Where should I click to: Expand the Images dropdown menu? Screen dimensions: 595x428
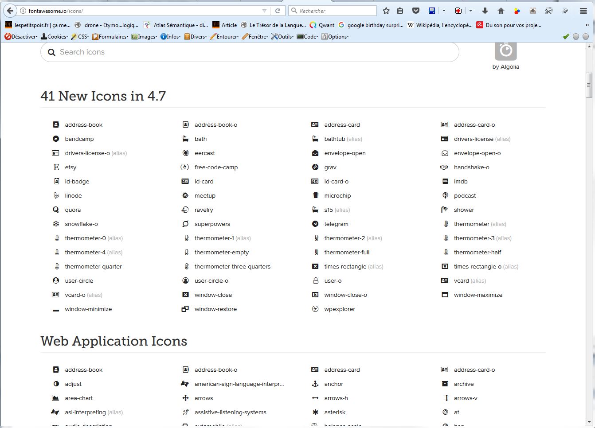[145, 36]
